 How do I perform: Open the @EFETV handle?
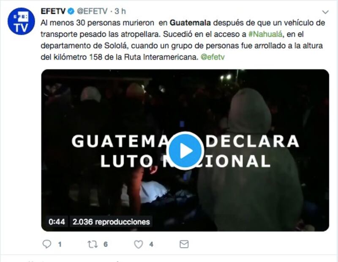click(92, 11)
